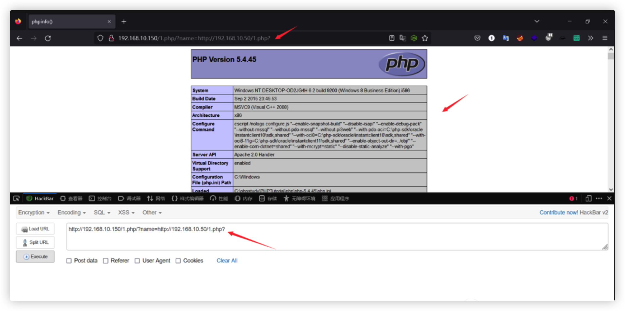Expand the XSS dropdown menu

point(126,213)
